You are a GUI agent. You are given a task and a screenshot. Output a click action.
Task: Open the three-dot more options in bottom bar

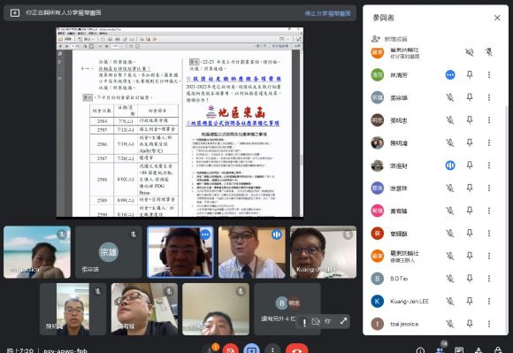[272, 349]
